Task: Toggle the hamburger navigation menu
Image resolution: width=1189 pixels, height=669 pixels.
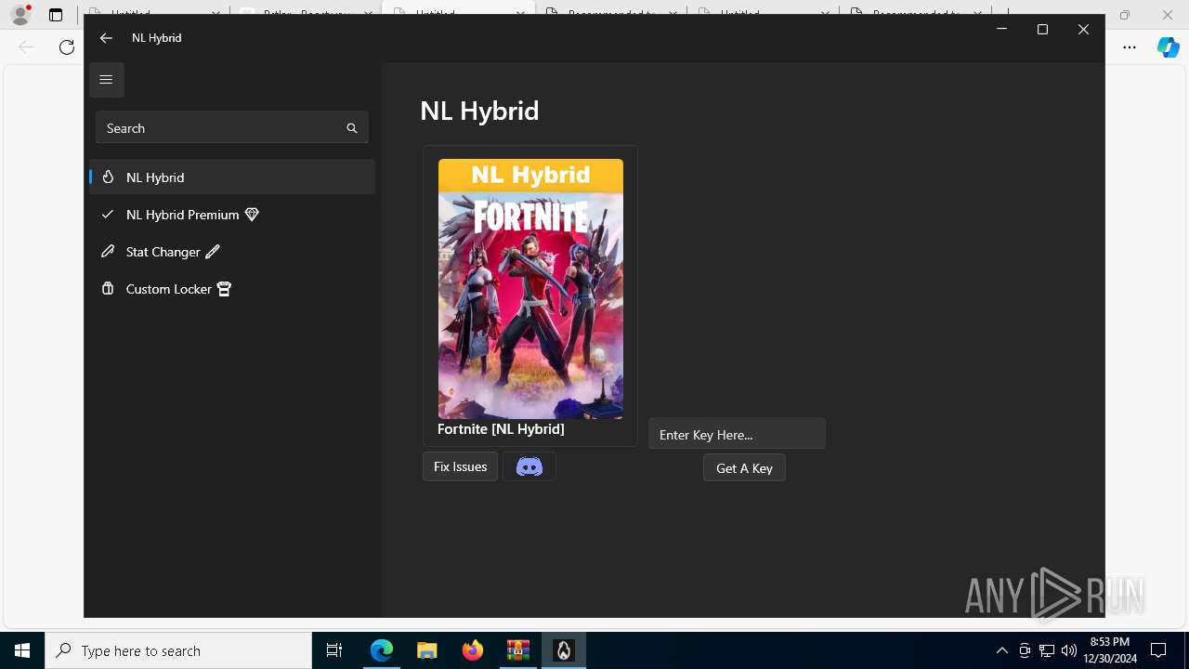Action: (106, 80)
